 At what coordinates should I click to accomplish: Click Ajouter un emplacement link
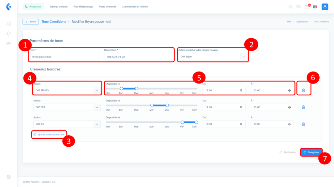[x=49, y=134]
